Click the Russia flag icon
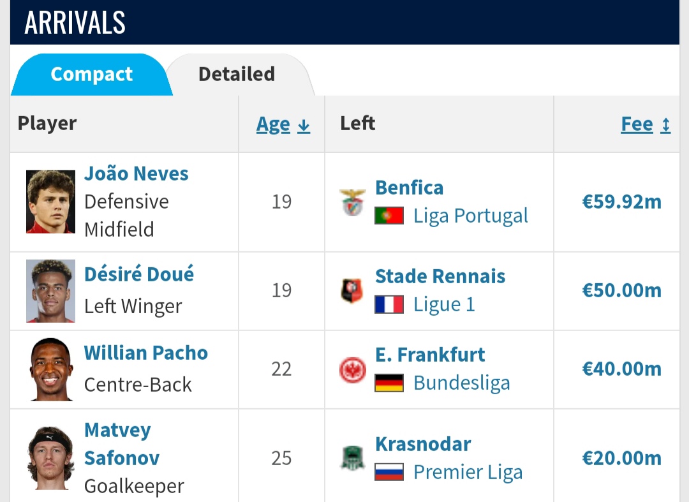The width and height of the screenshot is (689, 502). 389,472
